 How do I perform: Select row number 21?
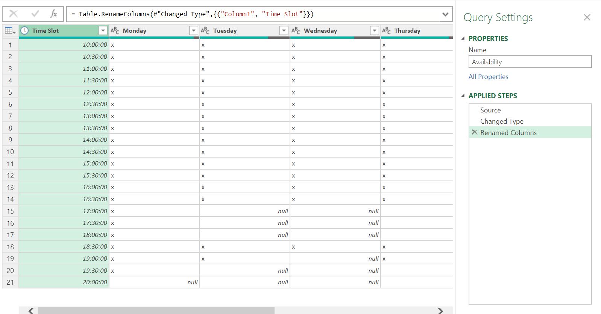(10, 282)
